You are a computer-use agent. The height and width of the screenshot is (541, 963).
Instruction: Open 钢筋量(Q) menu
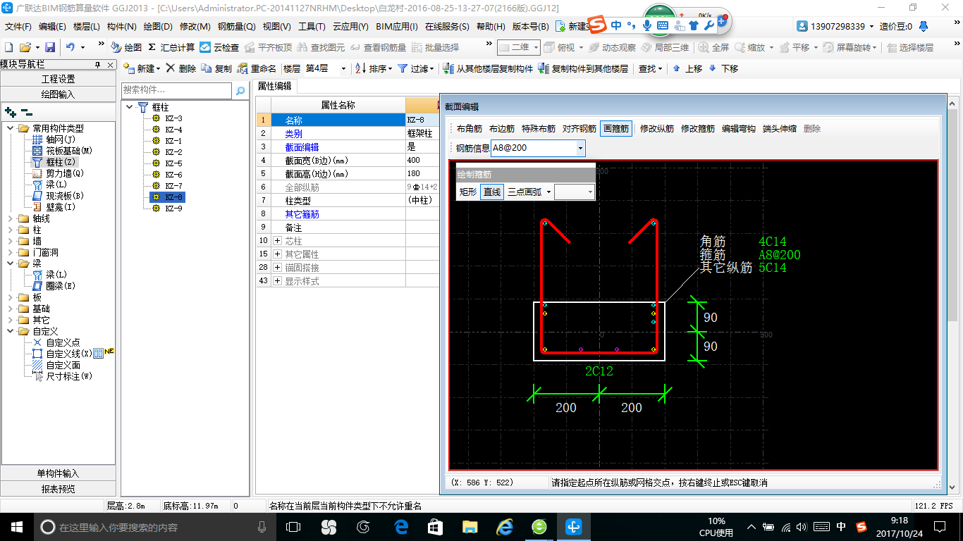(x=236, y=27)
